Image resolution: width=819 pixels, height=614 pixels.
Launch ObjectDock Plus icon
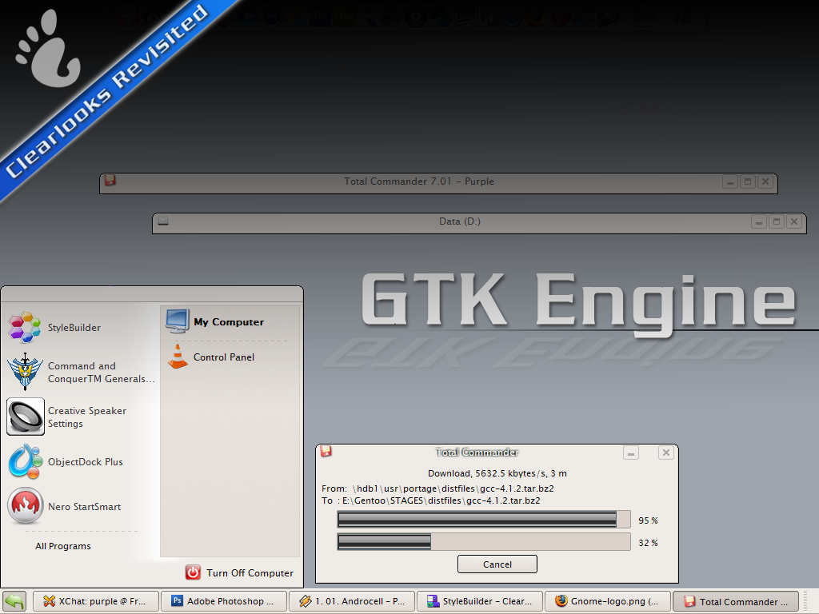[25, 461]
